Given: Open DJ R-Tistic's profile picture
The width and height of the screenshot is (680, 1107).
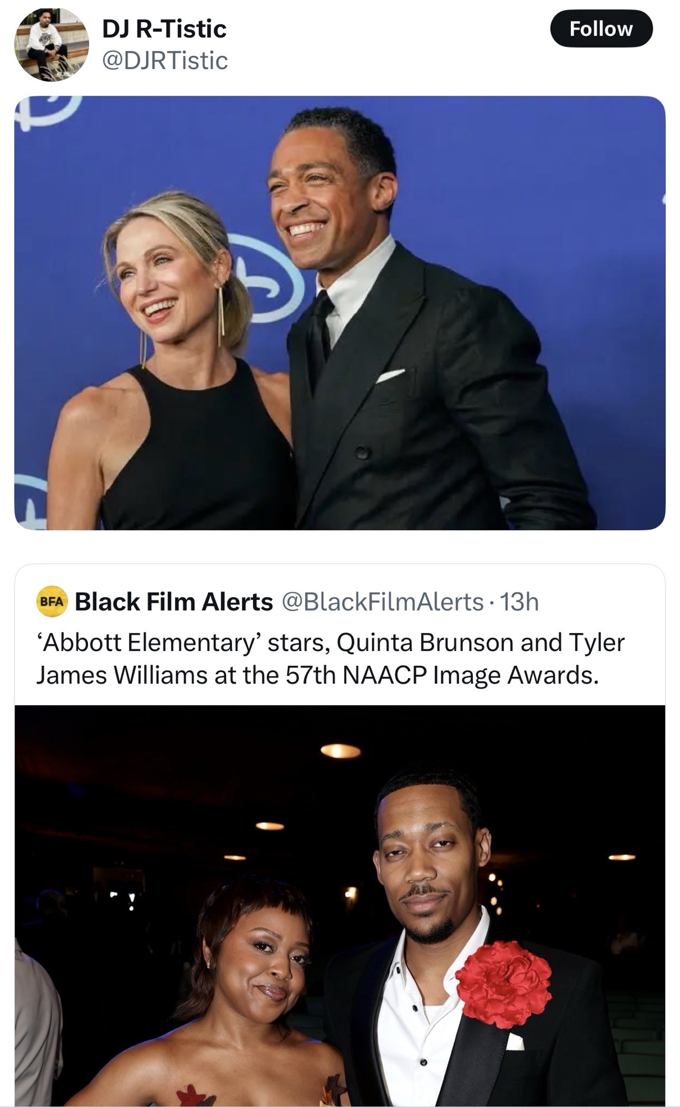Looking at the screenshot, I should (x=51, y=45).
